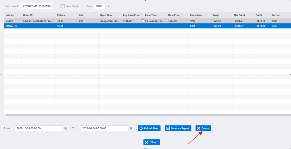Viewport: 291px width, 149px height.
Task: Click the TOTAL (1) summary row label
Action: click(11, 26)
